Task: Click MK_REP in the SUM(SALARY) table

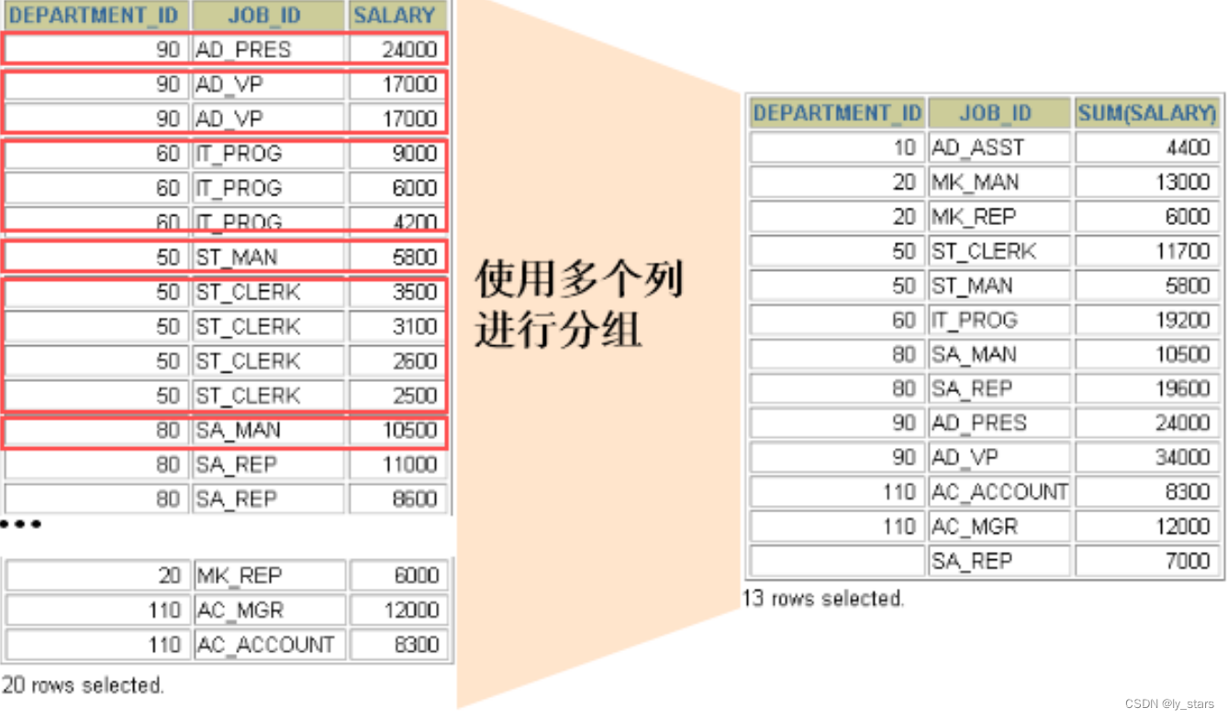Action: (x=999, y=217)
